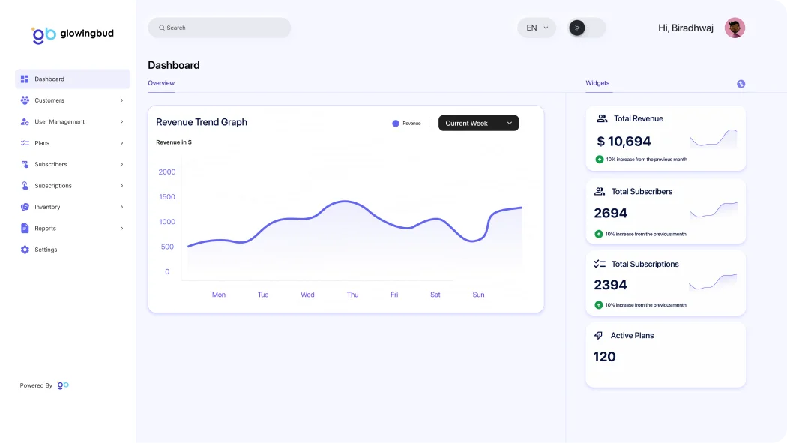Click the Plans checklist icon

click(25, 143)
